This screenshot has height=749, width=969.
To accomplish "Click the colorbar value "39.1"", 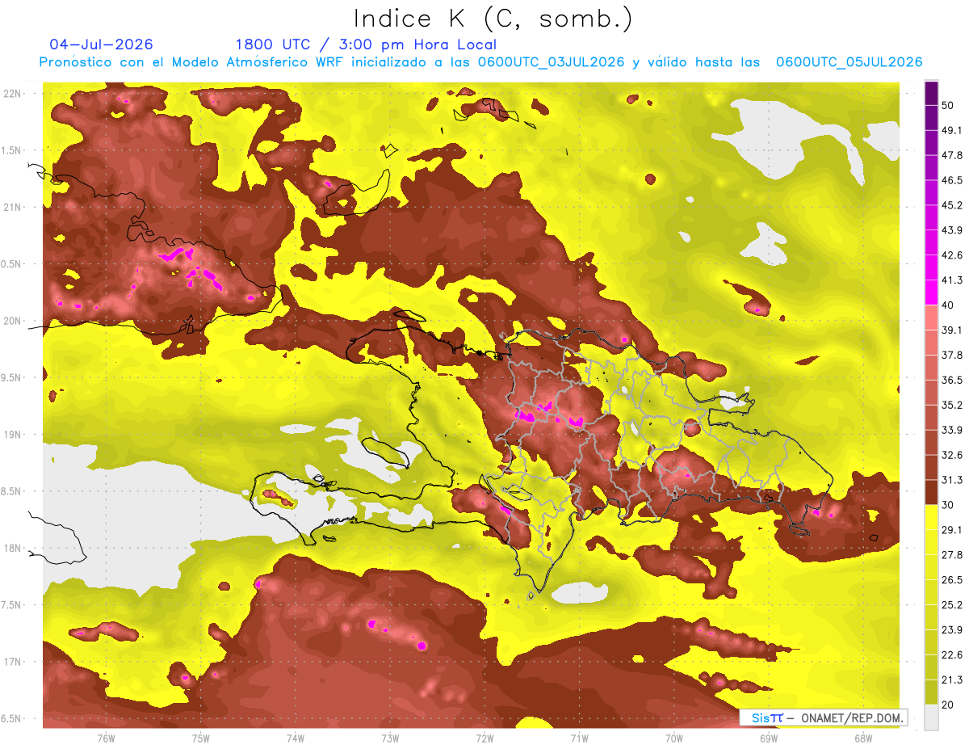I will click(950, 330).
